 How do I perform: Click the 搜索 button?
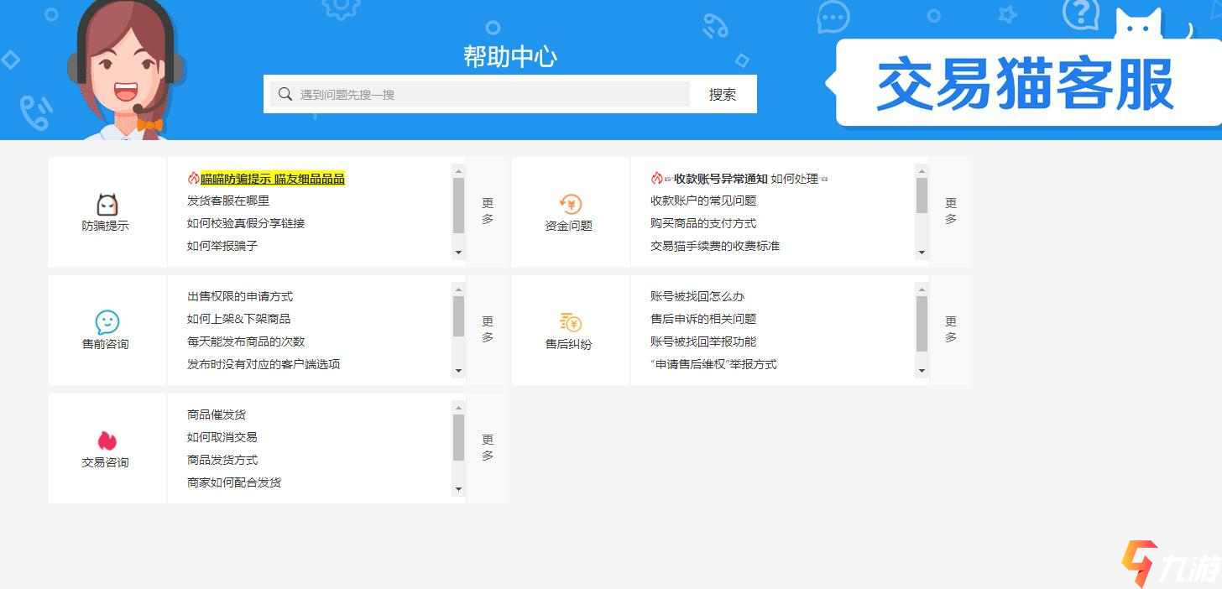[723, 94]
